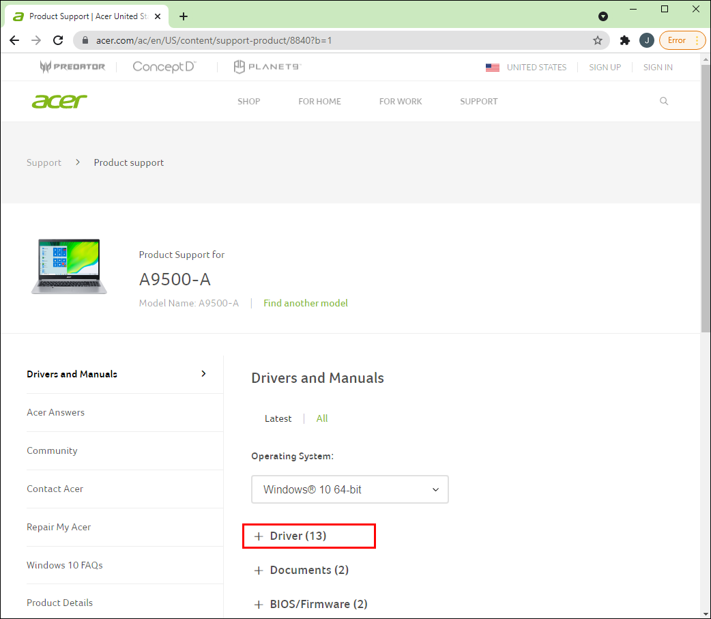Click the A9500-A model heading

(175, 279)
